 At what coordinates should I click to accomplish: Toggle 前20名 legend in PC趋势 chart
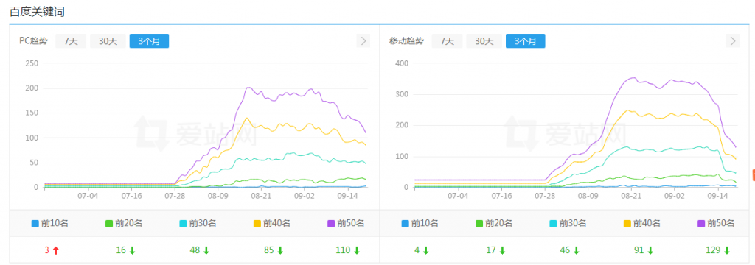click(x=124, y=223)
